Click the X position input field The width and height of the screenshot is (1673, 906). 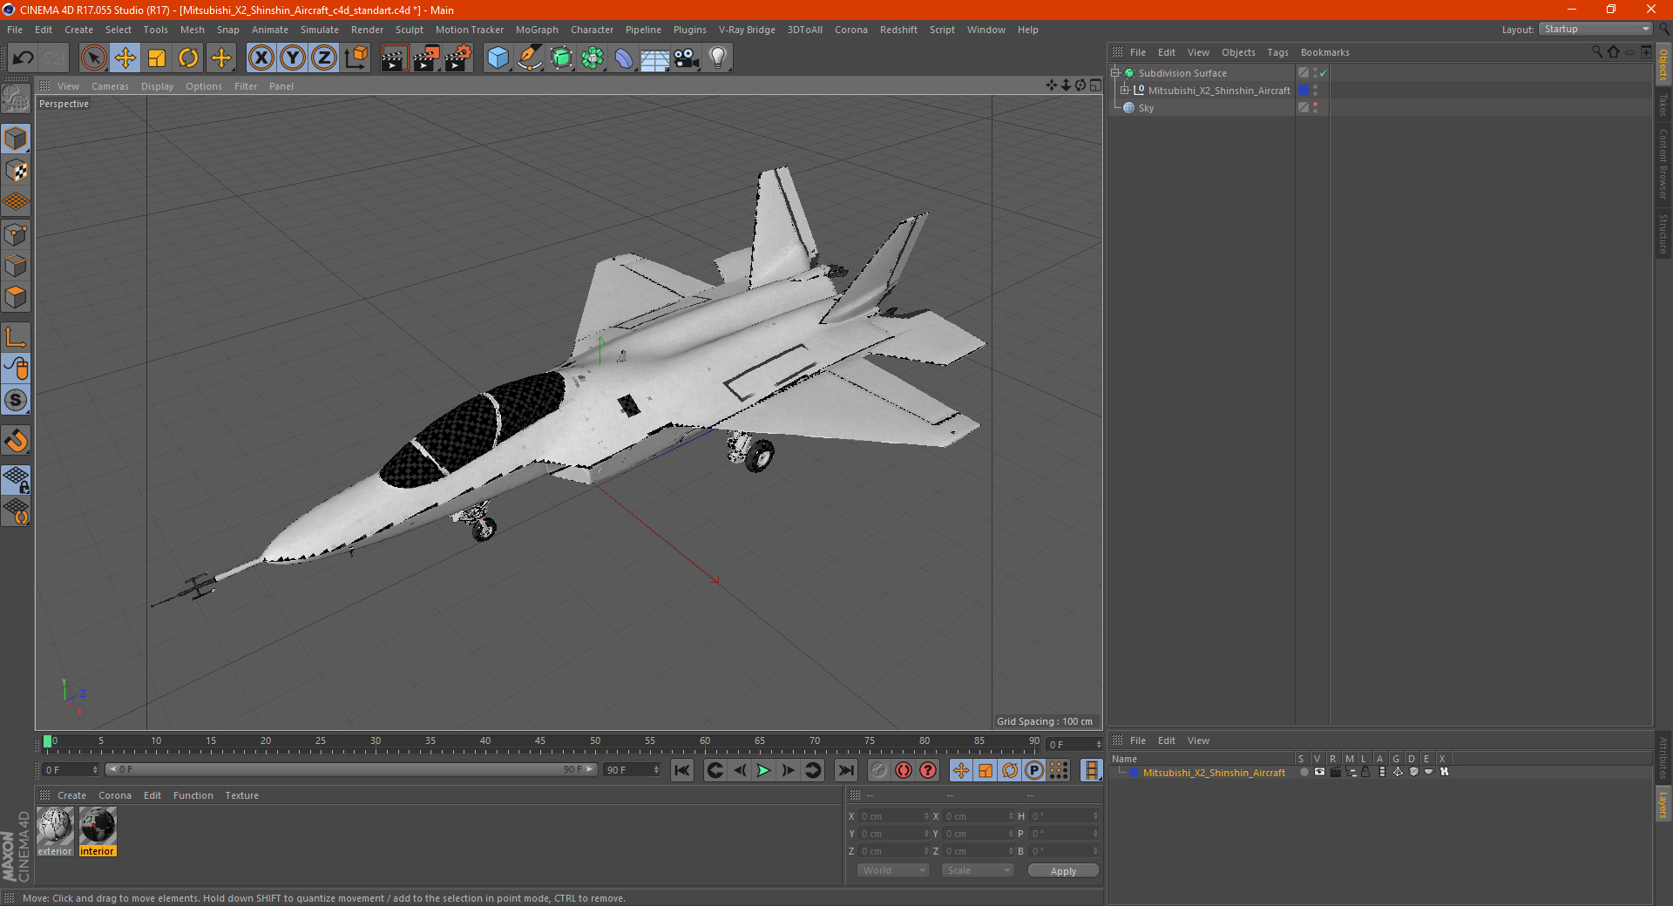[894, 816]
